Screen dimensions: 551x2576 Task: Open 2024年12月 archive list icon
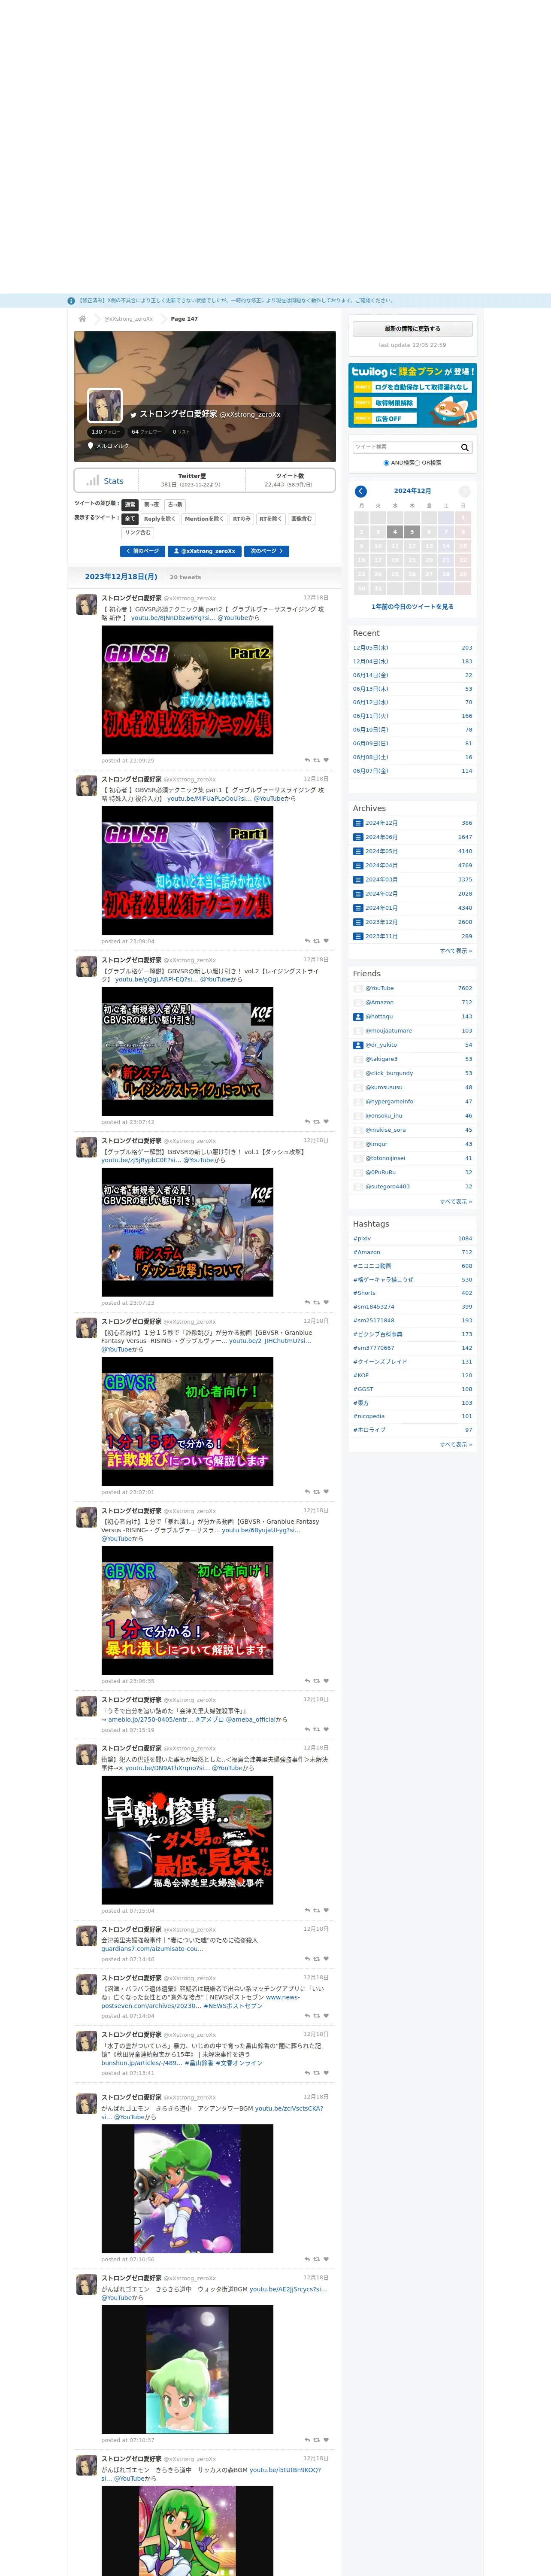358,823
